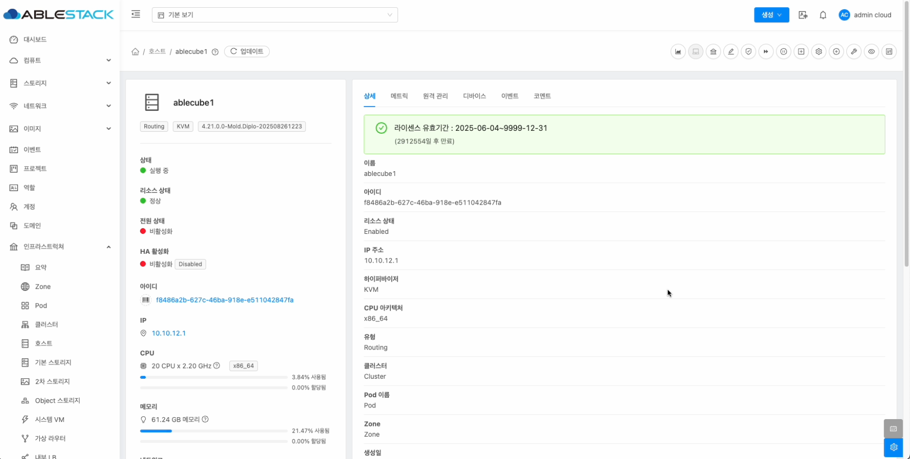The image size is (910, 459).
Task: Click the wrench icon in host toolbar
Action: [x=854, y=52]
